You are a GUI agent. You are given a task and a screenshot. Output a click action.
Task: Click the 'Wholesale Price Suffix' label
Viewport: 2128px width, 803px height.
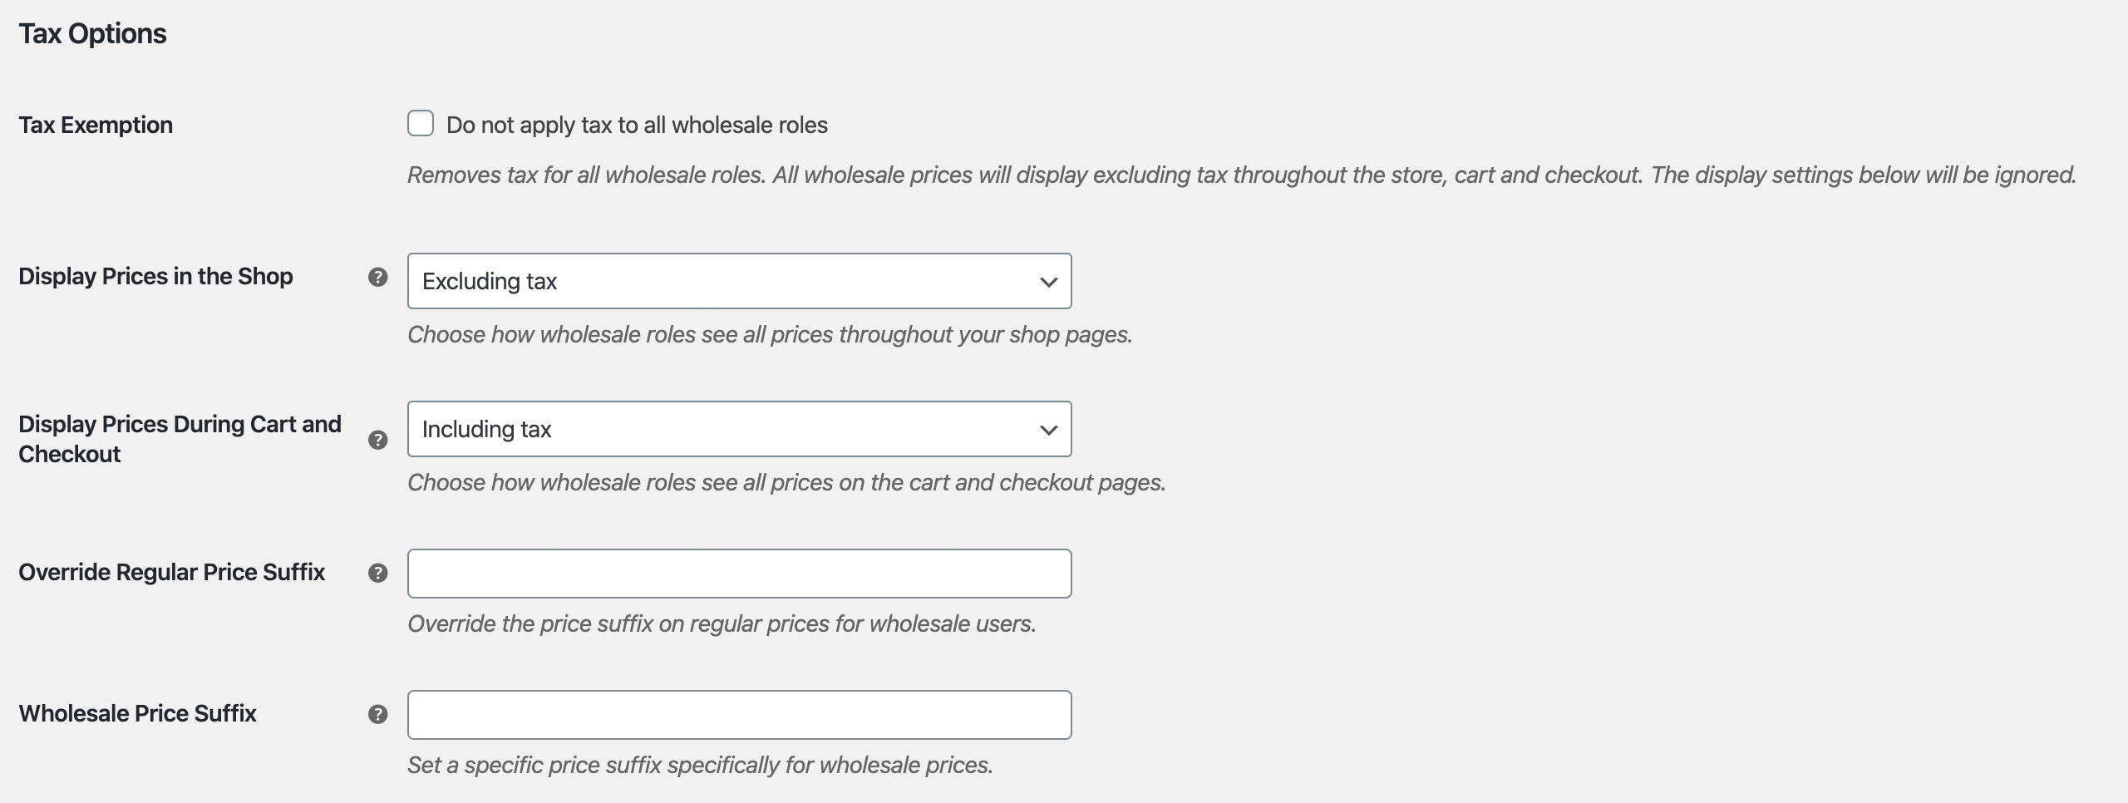pos(137,714)
